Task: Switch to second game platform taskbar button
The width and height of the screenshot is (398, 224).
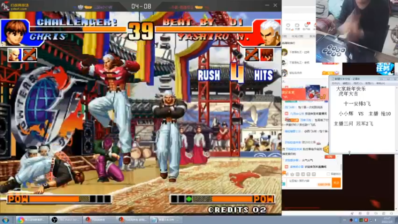Action: pyautogui.click(x=132, y=220)
